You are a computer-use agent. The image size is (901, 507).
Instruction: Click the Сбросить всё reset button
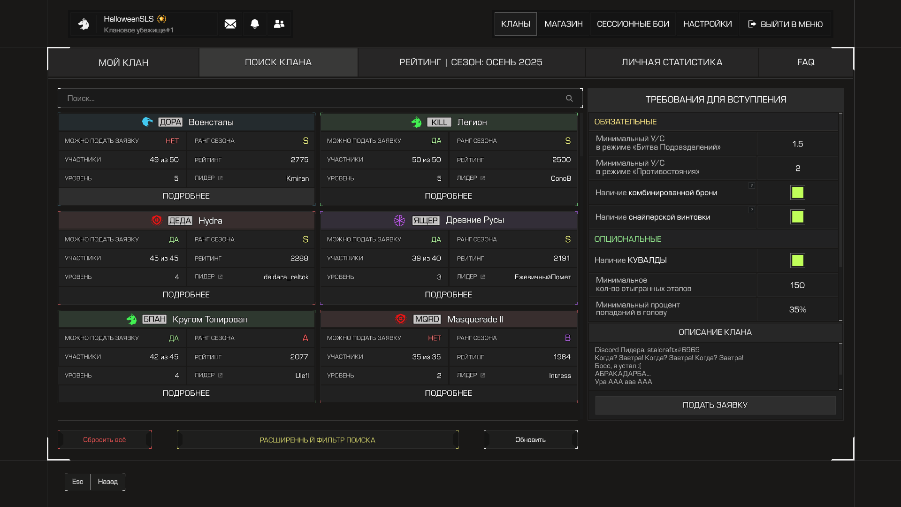[104, 440]
